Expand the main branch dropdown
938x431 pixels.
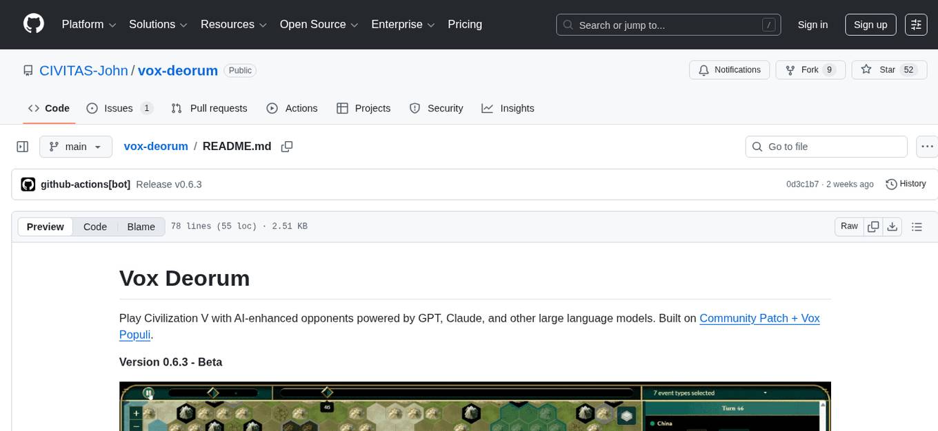pos(76,146)
